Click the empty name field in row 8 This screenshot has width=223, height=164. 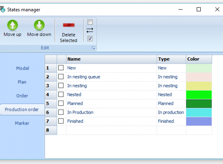111,130
